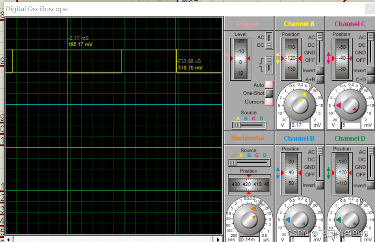Image resolution: width=375 pixels, height=242 pixels.
Task: Click the Horizontal timebase value field
Action: 249,239
